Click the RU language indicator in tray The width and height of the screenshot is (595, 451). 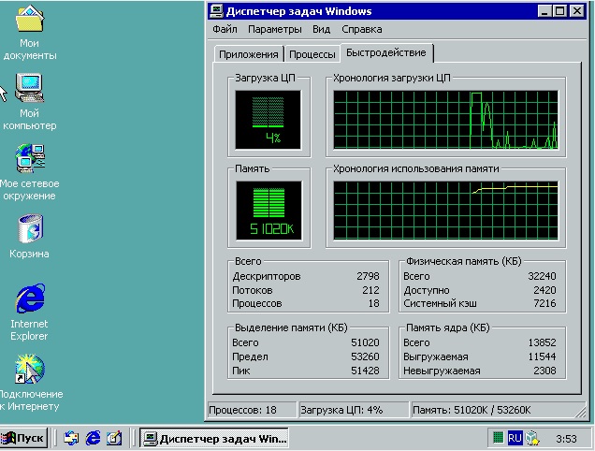(x=515, y=438)
